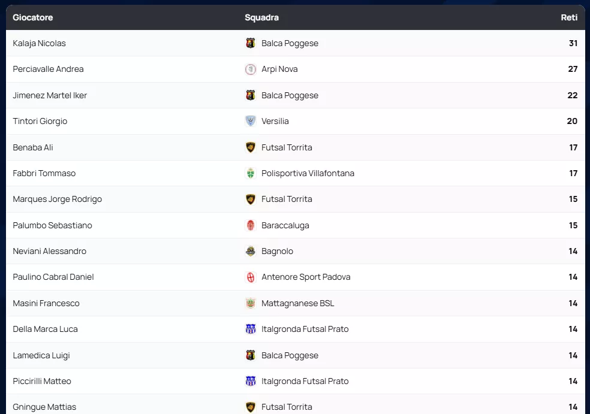The width and height of the screenshot is (590, 414).
Task: Click the Antenore Sport Padova logo
Action: (x=251, y=277)
